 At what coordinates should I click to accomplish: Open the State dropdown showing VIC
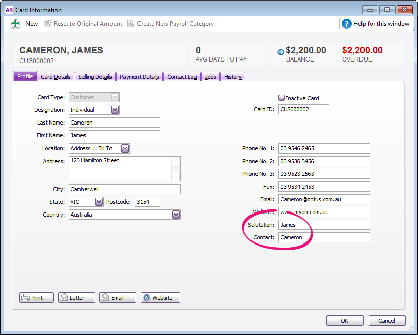click(x=99, y=202)
